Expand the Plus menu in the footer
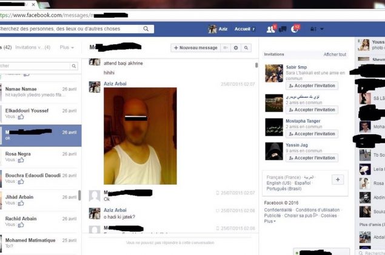 tap(270, 222)
